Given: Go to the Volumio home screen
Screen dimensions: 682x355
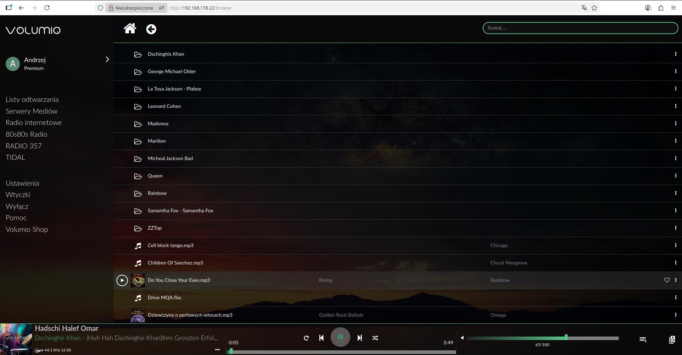Looking at the screenshot, I should (130, 28).
